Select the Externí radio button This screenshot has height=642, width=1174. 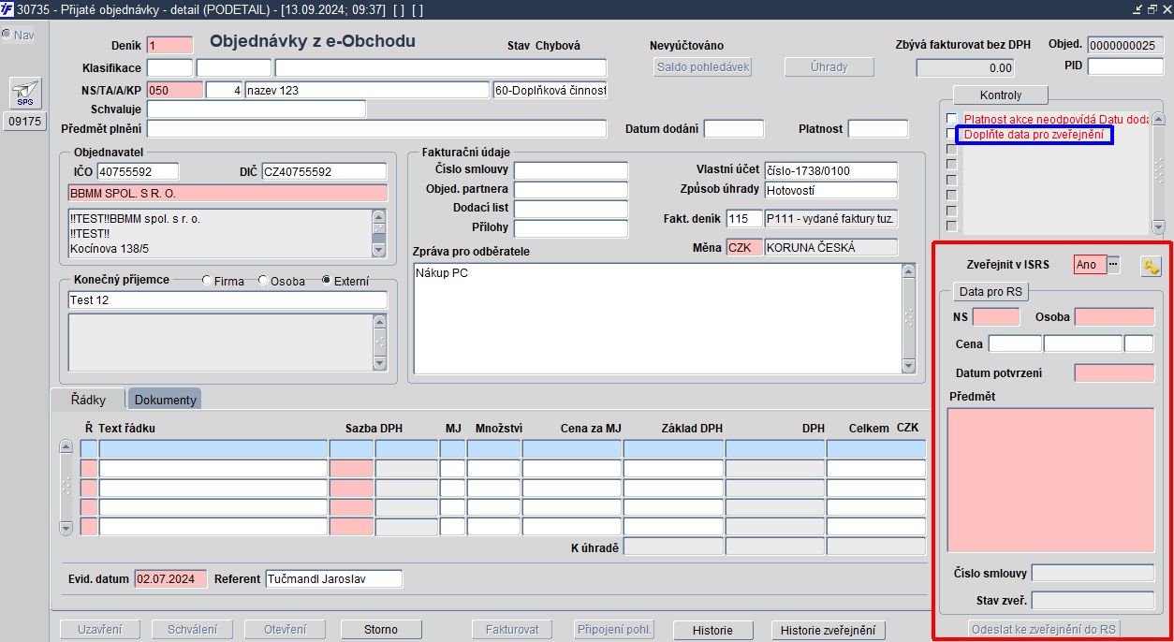pyautogui.click(x=327, y=281)
